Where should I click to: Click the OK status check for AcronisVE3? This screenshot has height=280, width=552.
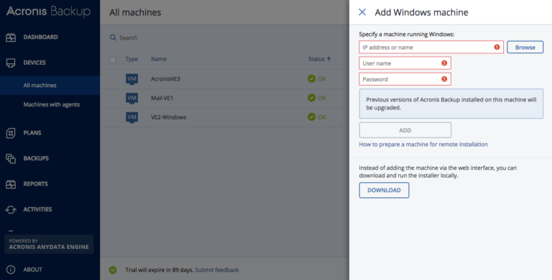311,78
